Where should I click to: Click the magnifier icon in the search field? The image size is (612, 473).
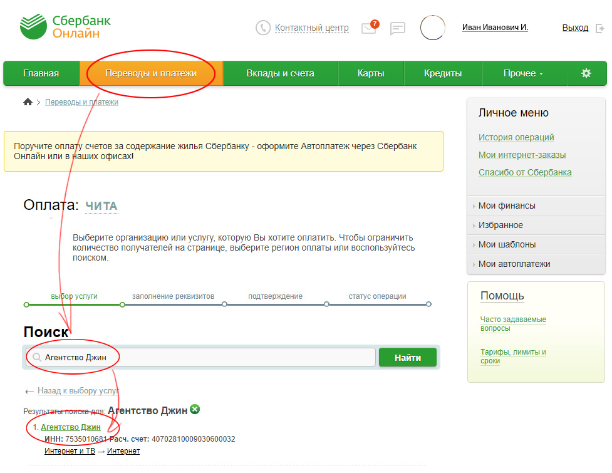(x=37, y=357)
